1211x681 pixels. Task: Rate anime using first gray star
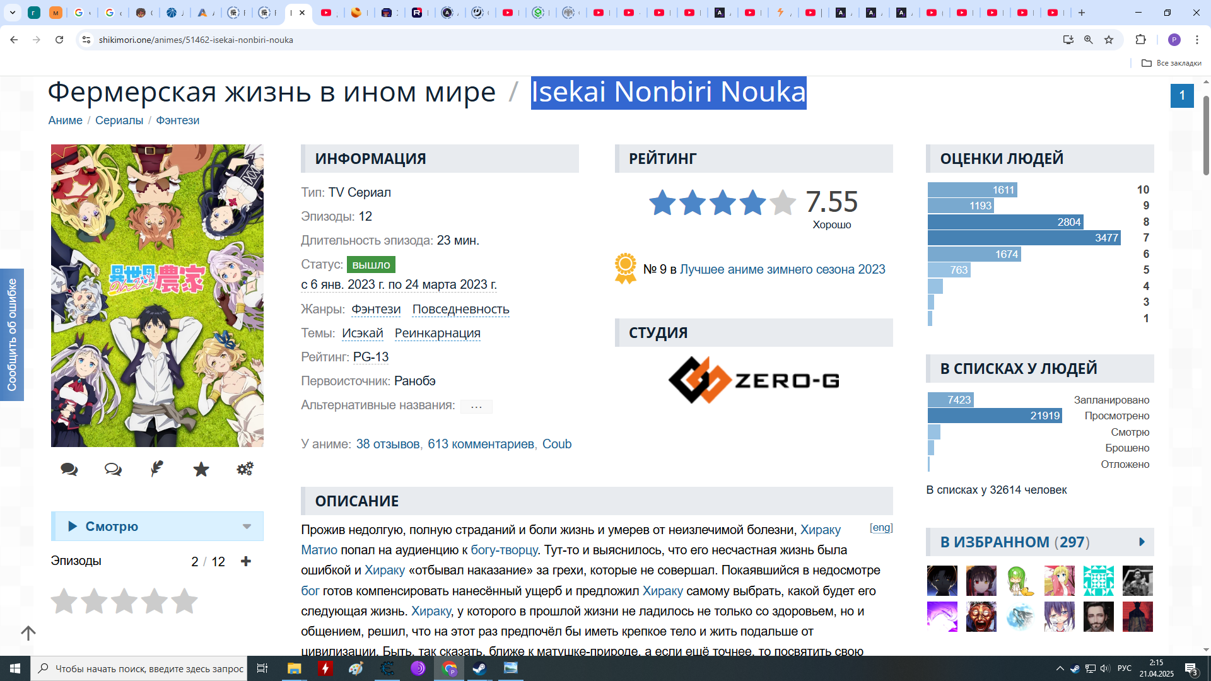[x=64, y=601]
